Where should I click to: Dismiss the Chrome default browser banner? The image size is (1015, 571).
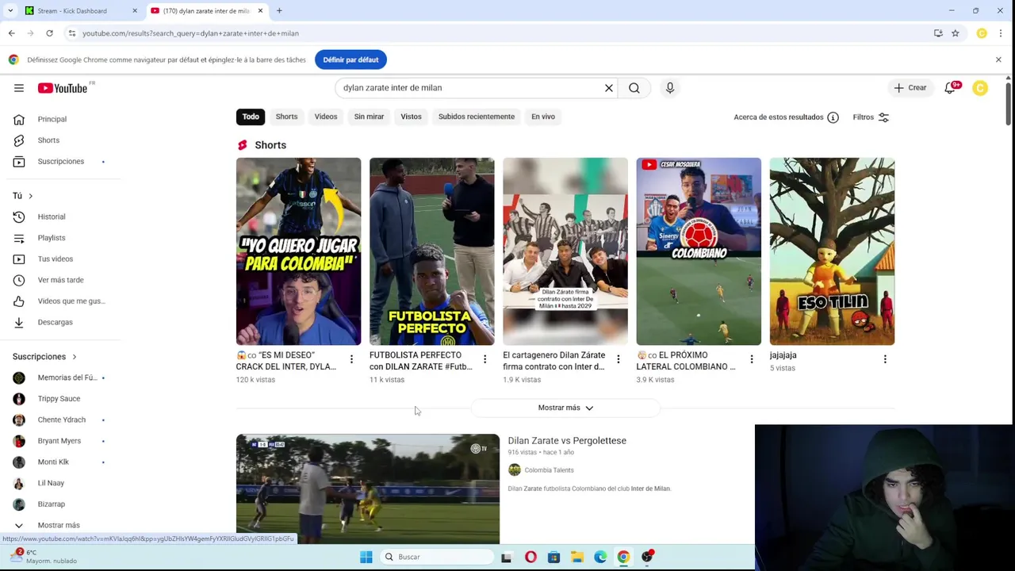(x=998, y=59)
